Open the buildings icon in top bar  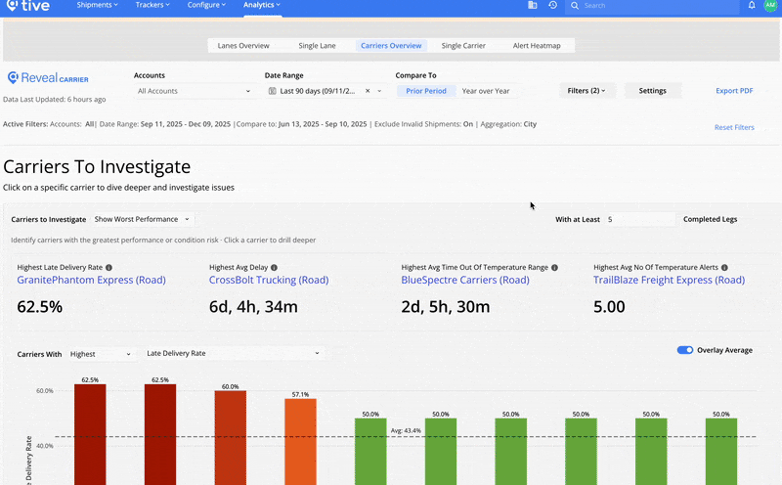pyautogui.click(x=532, y=5)
